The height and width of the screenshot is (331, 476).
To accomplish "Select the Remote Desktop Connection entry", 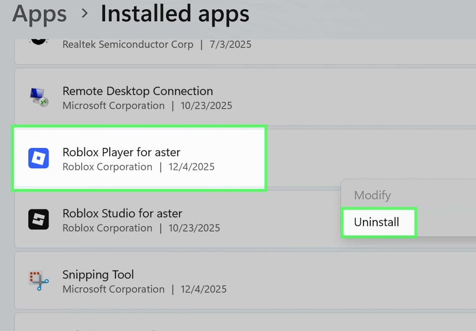I will point(245,97).
